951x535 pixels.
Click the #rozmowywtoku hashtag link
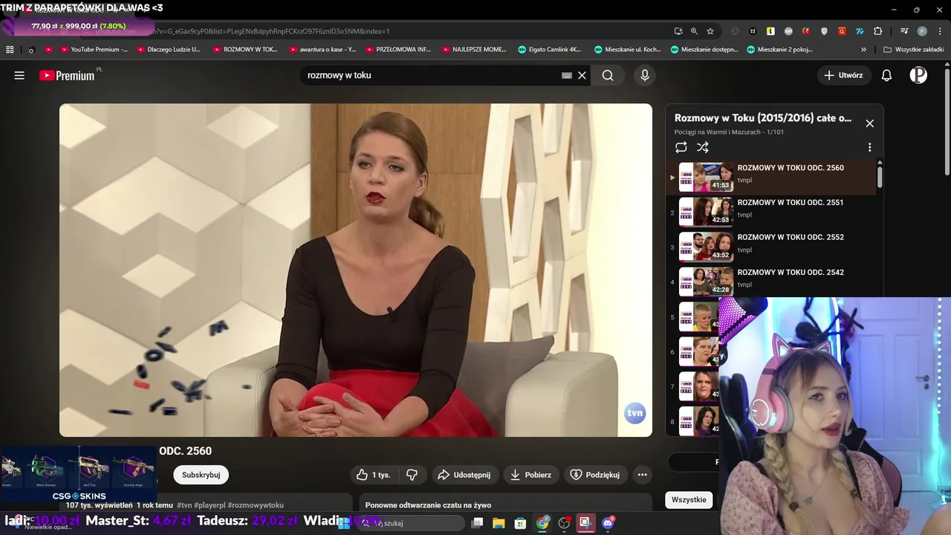pos(256,505)
